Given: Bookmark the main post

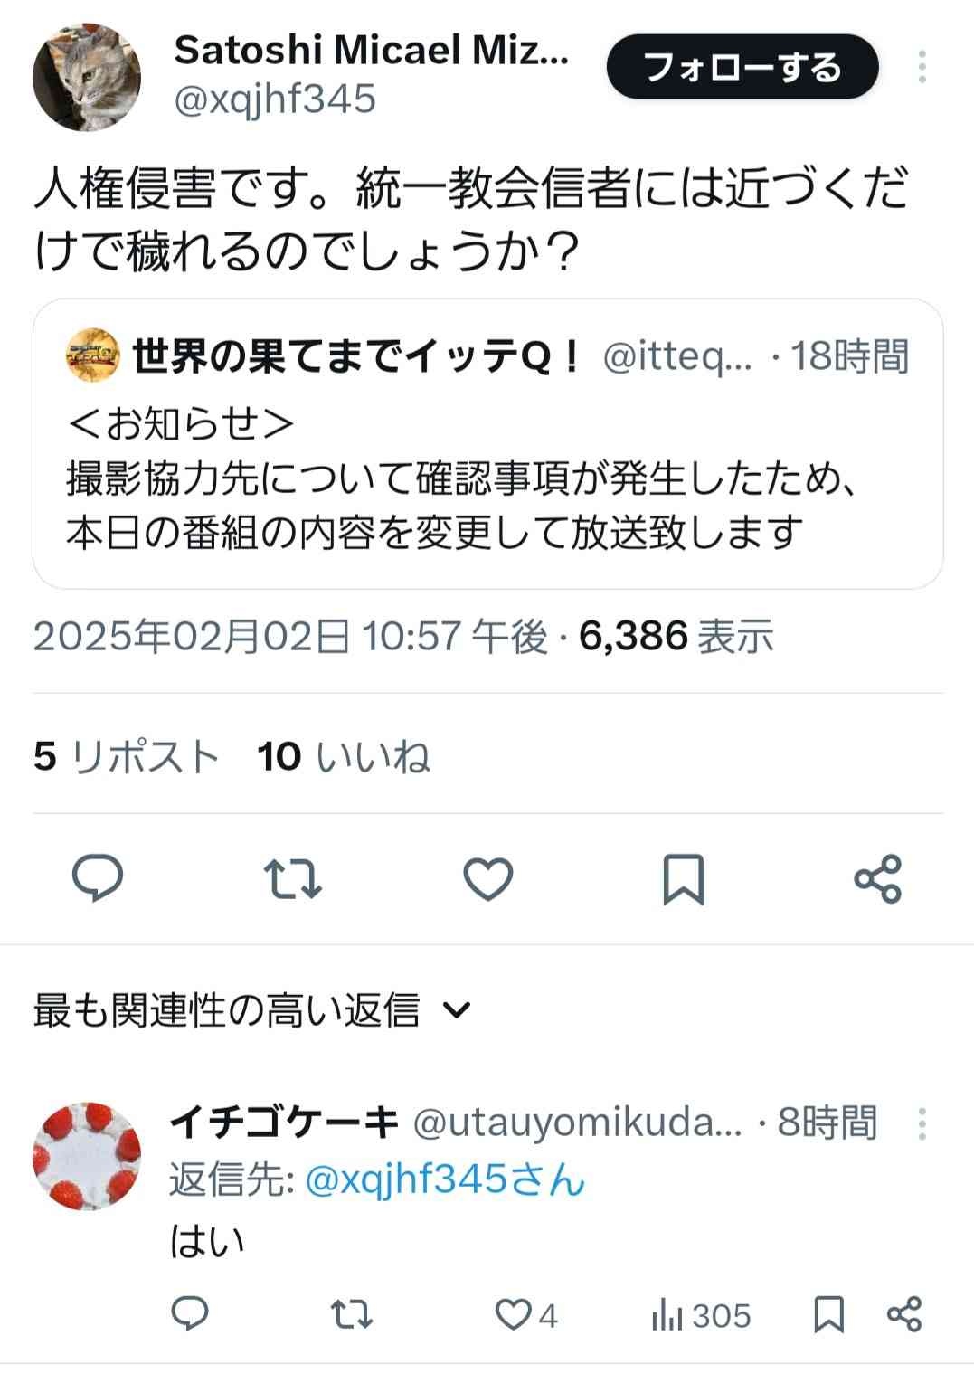Looking at the screenshot, I should pos(684,878).
